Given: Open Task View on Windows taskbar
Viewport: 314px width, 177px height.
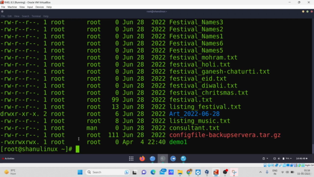Looking at the screenshot, I should click(x=134, y=172).
